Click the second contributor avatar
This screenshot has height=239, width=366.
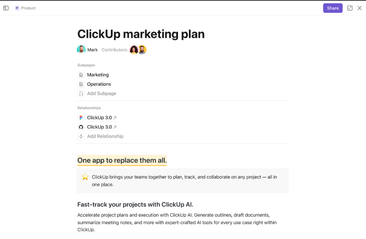point(142,50)
